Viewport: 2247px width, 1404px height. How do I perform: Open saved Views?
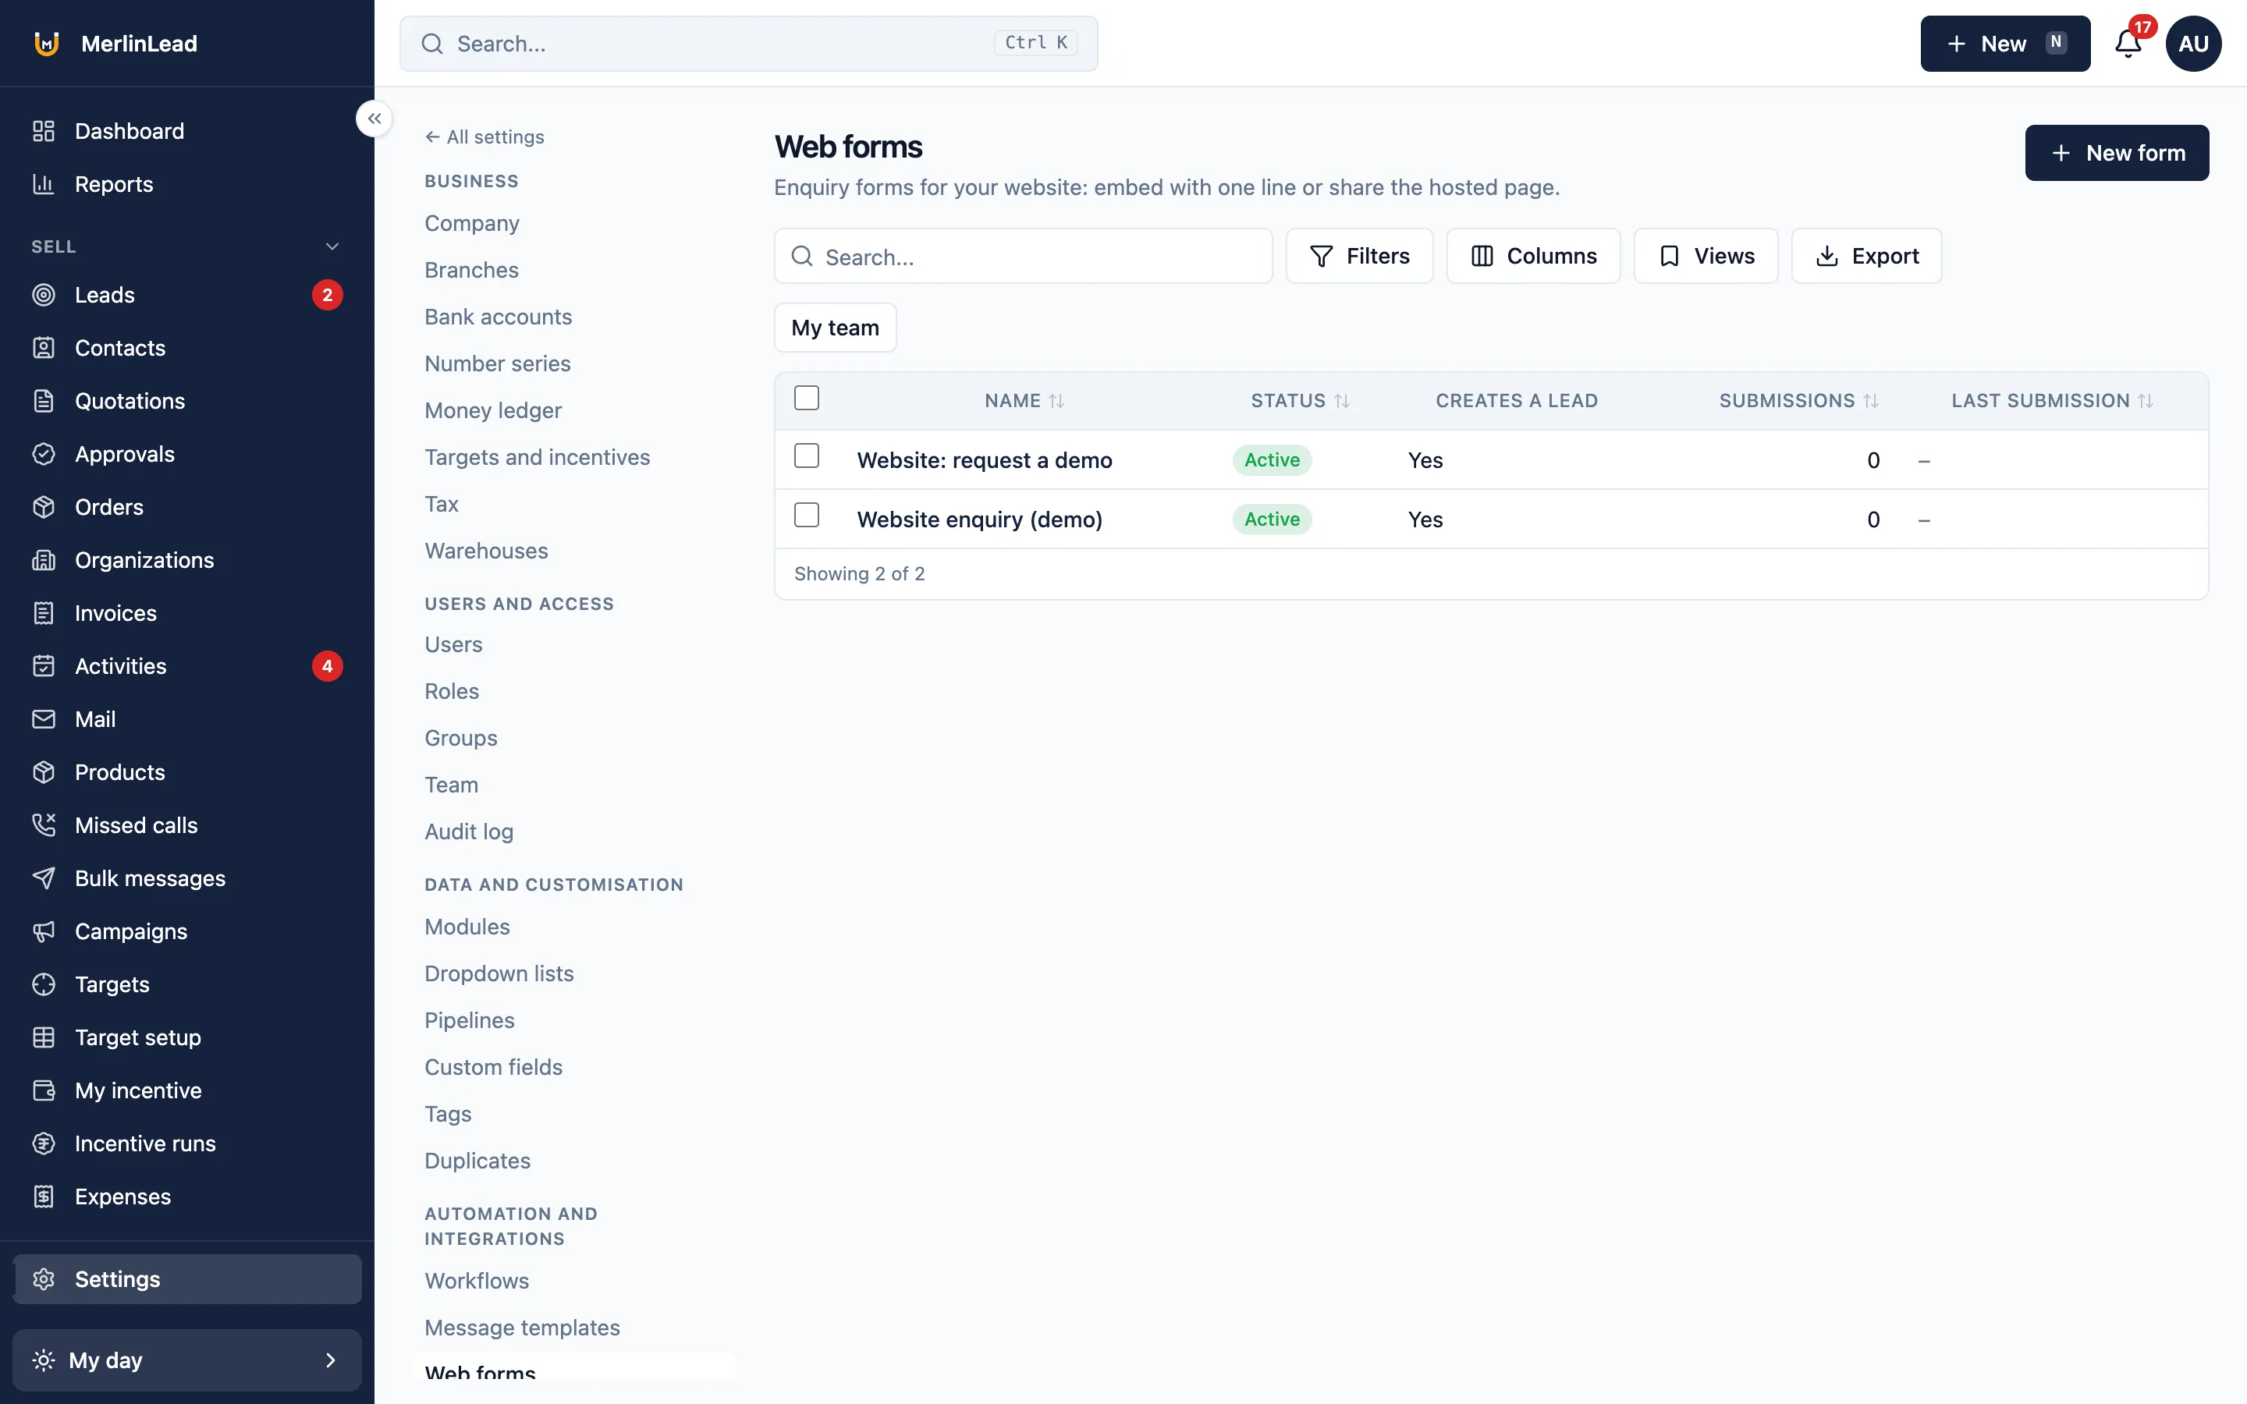click(1705, 255)
